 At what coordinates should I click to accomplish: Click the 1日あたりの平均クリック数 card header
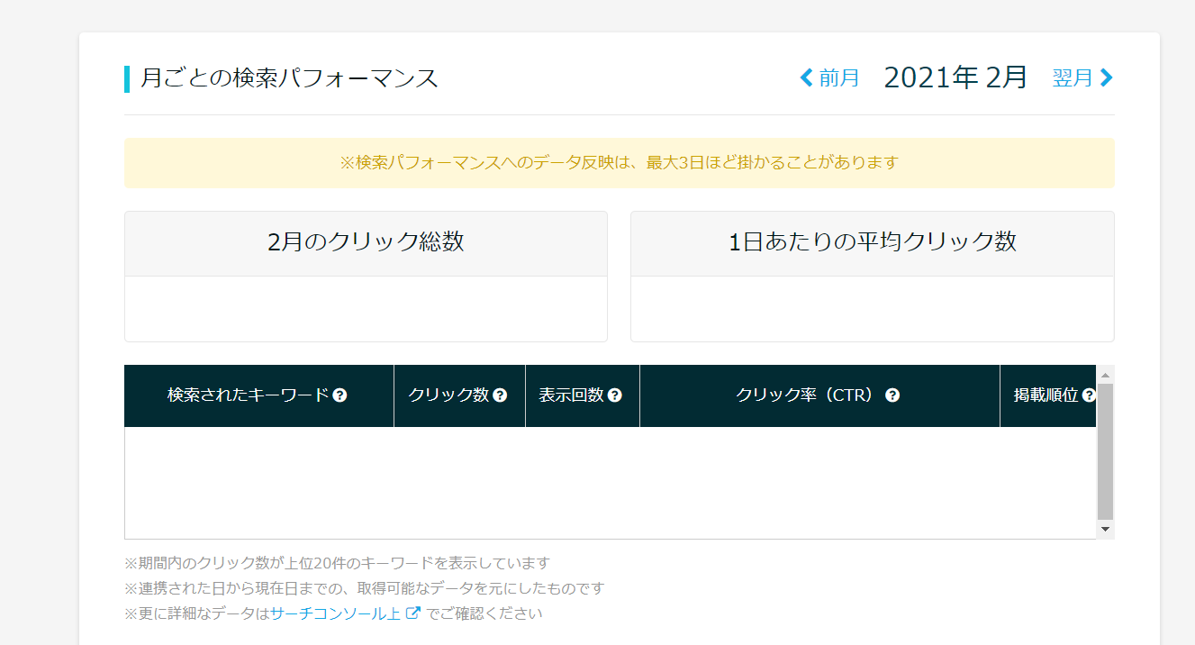coord(872,243)
